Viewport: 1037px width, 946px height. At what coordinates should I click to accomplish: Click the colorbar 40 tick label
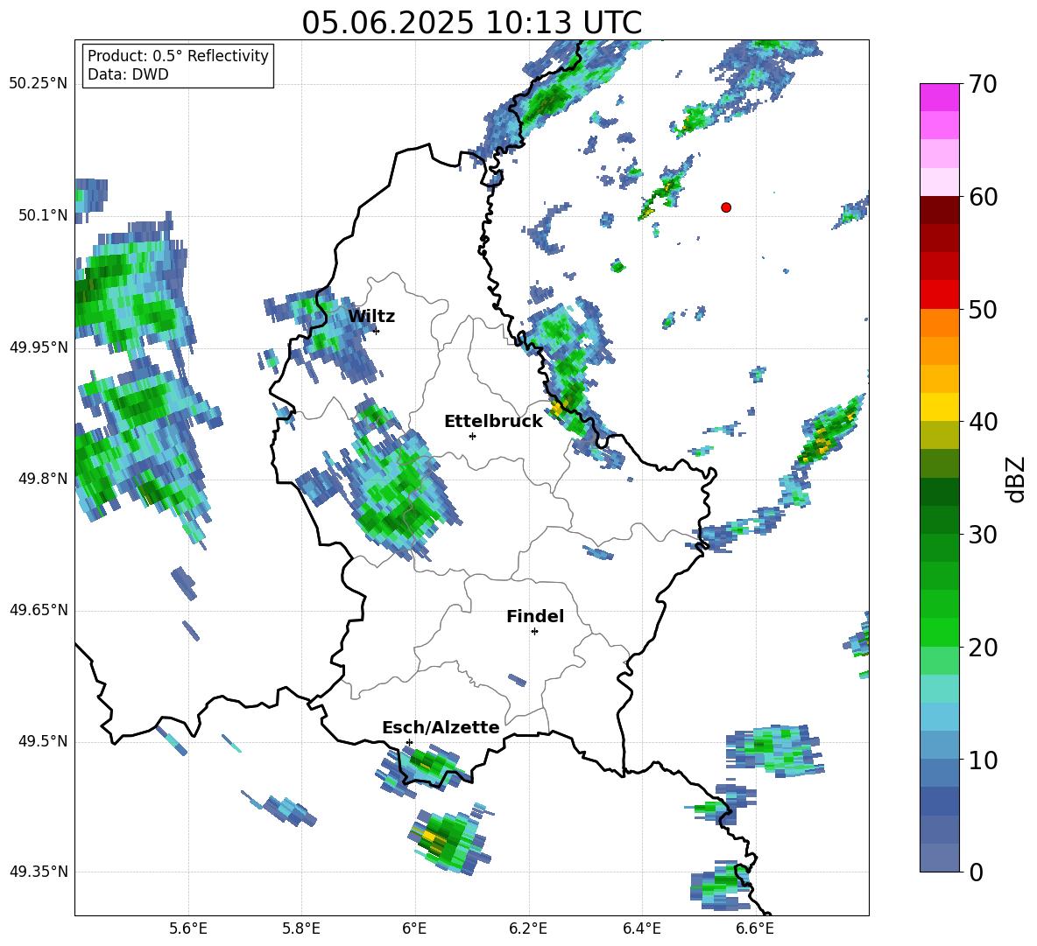(983, 422)
